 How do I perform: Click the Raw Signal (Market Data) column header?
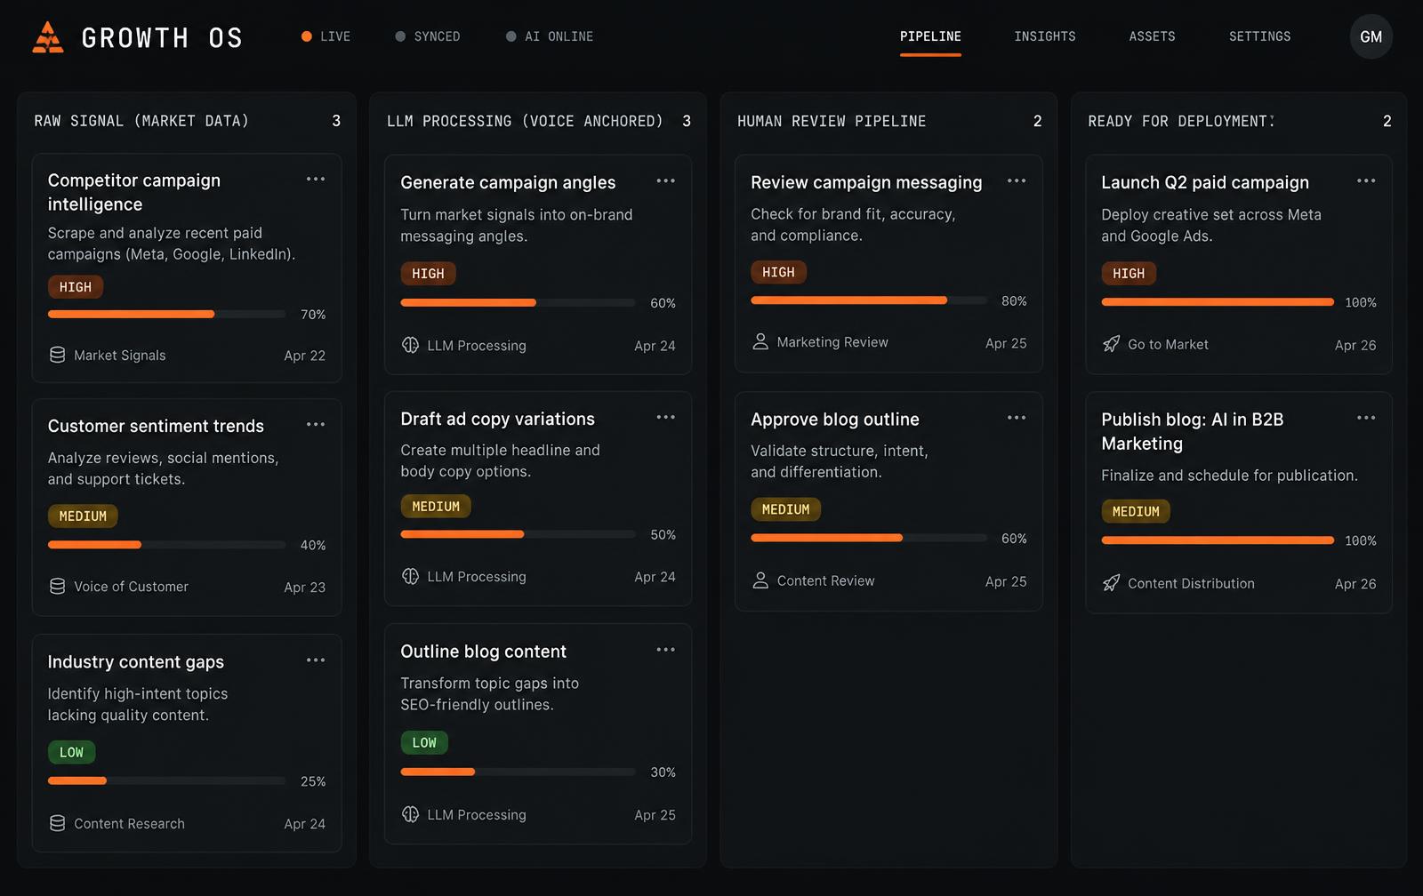coord(141,121)
